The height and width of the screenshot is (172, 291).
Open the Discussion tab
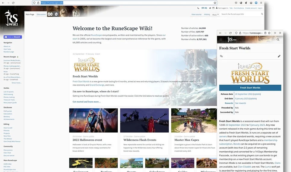pyautogui.click(x=41, y=14)
